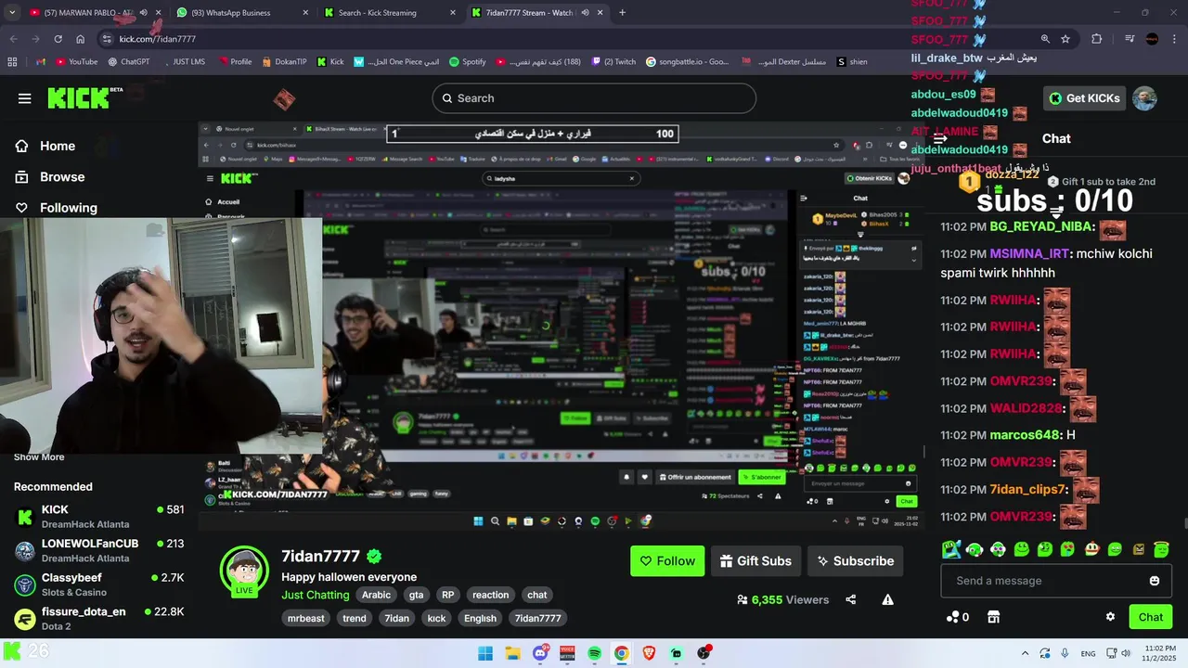Subscribe to 7idan7777
1188x668 pixels.
coord(855,560)
